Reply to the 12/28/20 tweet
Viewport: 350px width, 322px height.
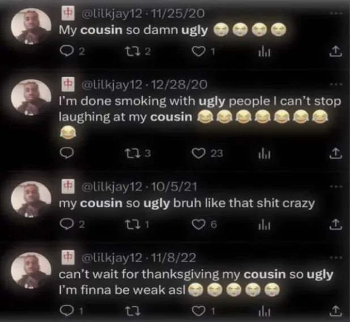coord(67,153)
